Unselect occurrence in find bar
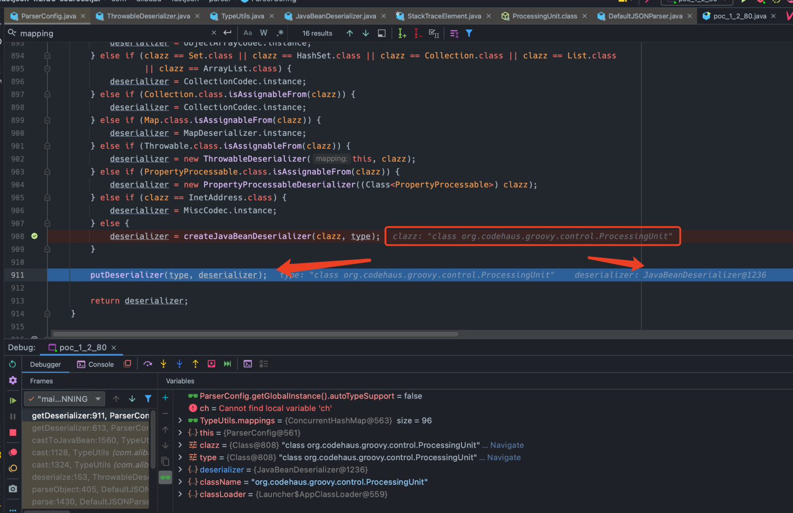The height and width of the screenshot is (513, 793). (x=418, y=33)
